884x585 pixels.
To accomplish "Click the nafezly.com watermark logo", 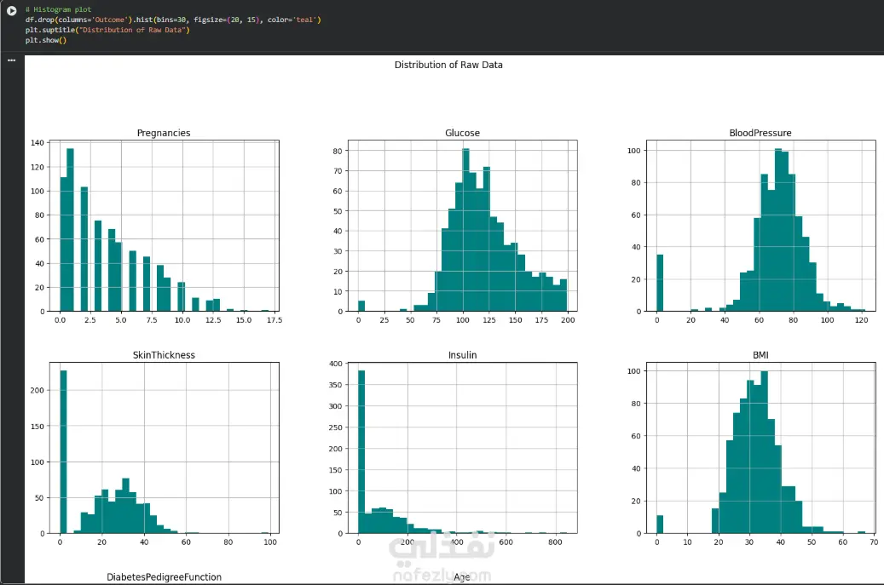I will pos(442,556).
